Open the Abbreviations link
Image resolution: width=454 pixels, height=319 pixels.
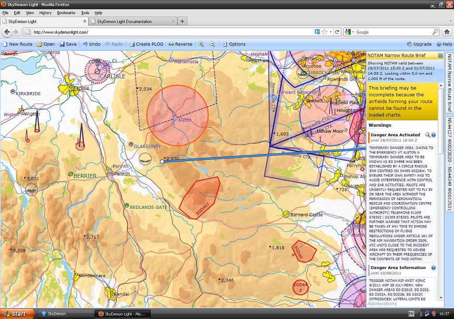pyautogui.click(x=382, y=304)
